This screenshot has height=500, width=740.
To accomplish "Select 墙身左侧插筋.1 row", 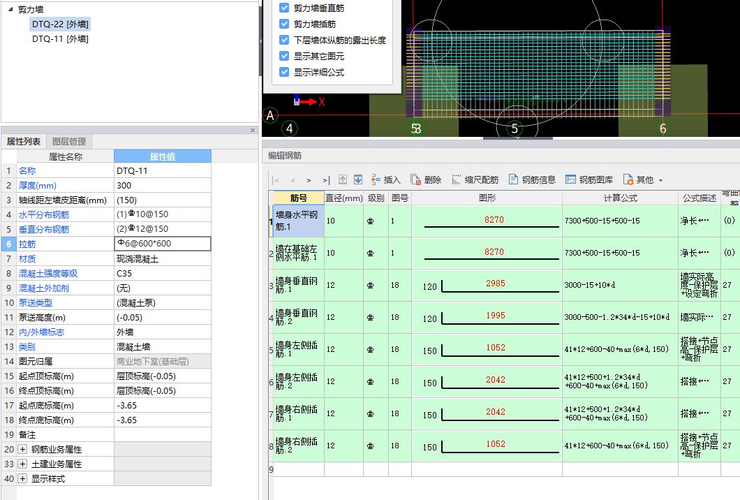I will [x=298, y=349].
